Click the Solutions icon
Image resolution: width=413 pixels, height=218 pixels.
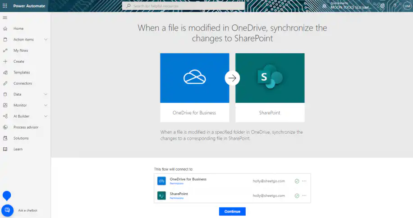tap(5, 138)
